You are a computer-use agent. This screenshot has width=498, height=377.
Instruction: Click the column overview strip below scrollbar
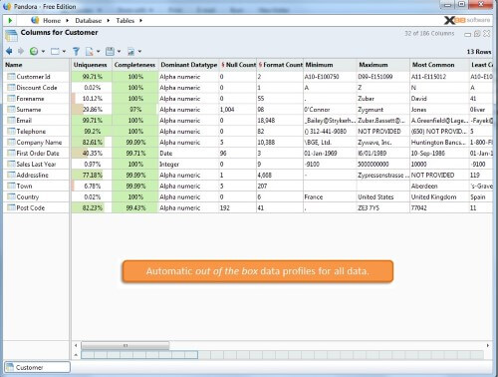coord(282,355)
